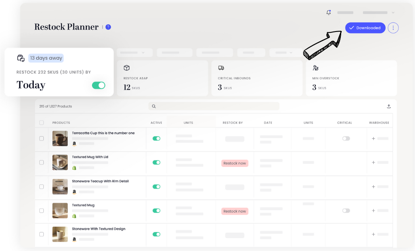Open the first filter dropdown
Screen dimensions: 415x251
(x=134, y=53)
